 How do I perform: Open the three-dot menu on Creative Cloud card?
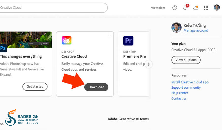(x=109, y=36)
